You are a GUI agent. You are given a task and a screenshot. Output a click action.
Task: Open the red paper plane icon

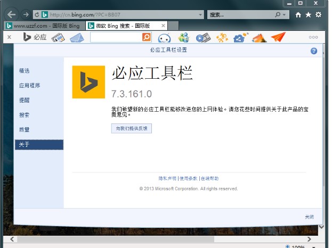(x=278, y=37)
